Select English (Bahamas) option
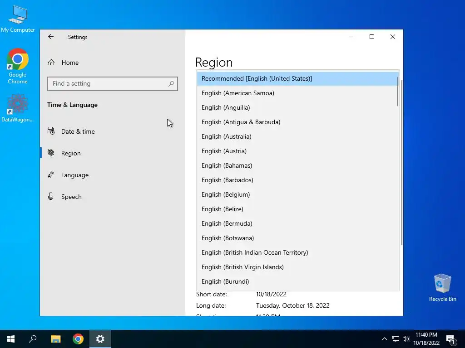Image resolution: width=465 pixels, height=348 pixels. point(297,166)
